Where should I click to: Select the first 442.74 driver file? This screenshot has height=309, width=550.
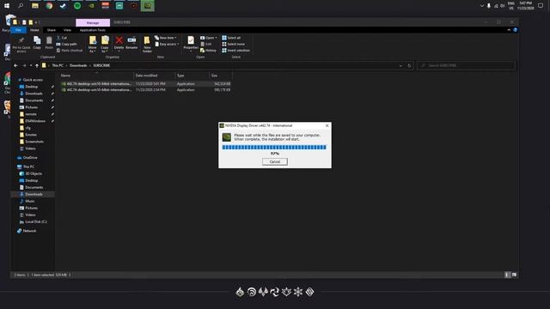click(145, 84)
